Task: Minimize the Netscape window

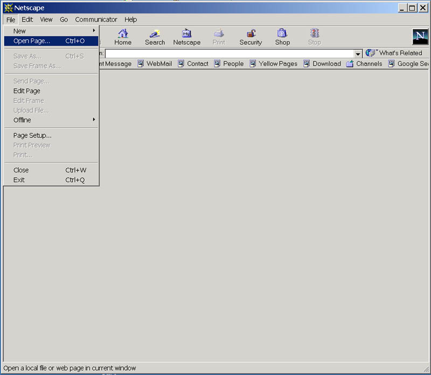Action: point(402,8)
